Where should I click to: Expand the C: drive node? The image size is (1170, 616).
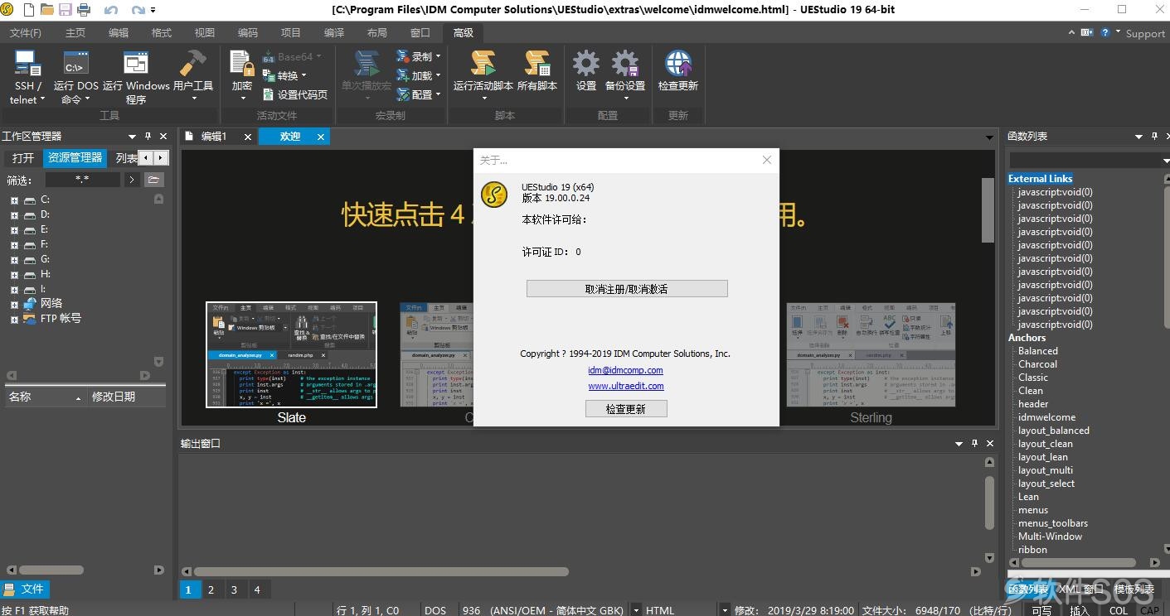click(x=14, y=200)
